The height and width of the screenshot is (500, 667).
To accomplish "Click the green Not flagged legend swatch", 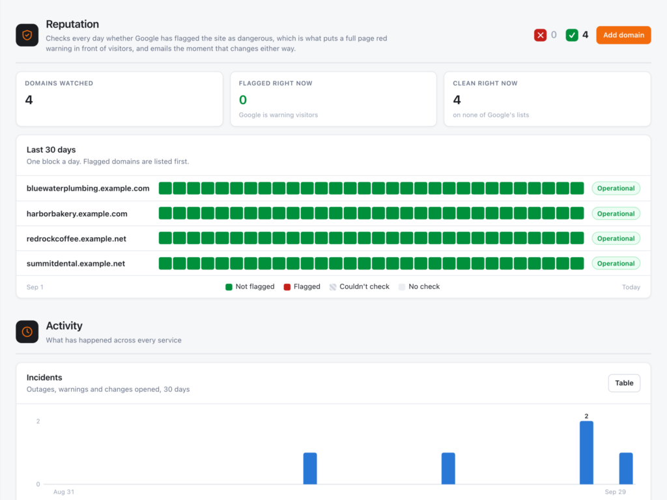I will click(229, 287).
